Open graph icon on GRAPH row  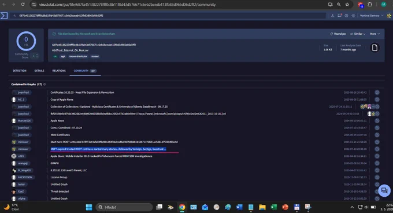pyautogui.click(x=377, y=163)
